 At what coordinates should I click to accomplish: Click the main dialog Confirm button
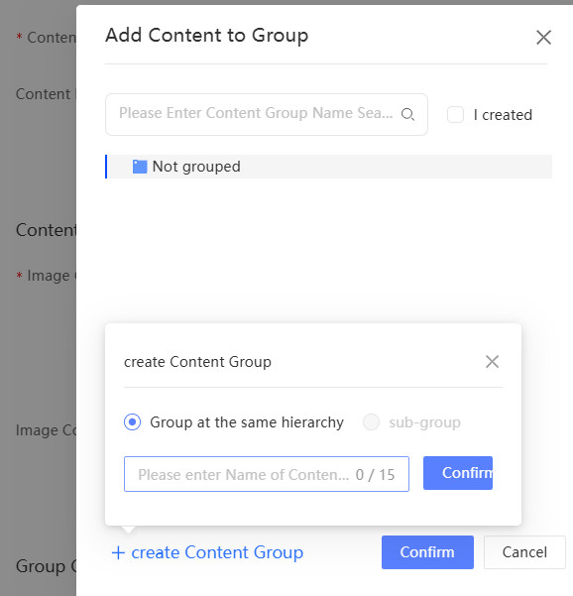click(427, 552)
